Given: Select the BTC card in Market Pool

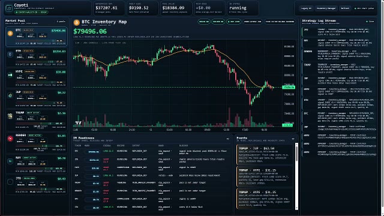Looking at the screenshot, I should tap(37, 37).
